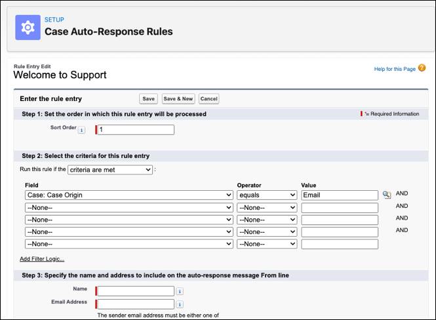
Task: Click the Name input field in Step 3
Action: pos(136,291)
